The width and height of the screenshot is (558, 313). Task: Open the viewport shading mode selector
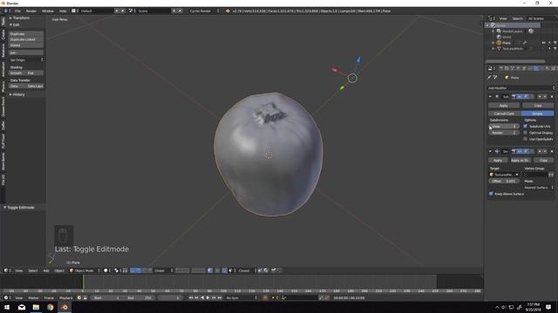click(106, 270)
